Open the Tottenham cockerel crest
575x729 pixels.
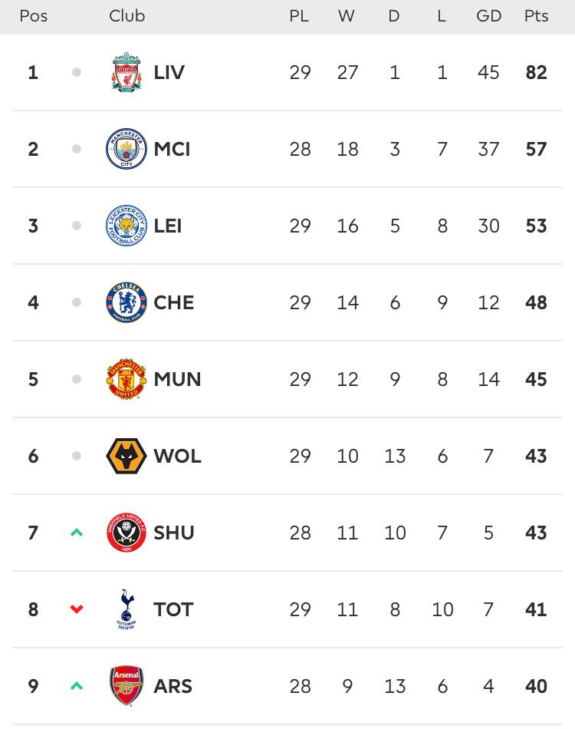[127, 609]
